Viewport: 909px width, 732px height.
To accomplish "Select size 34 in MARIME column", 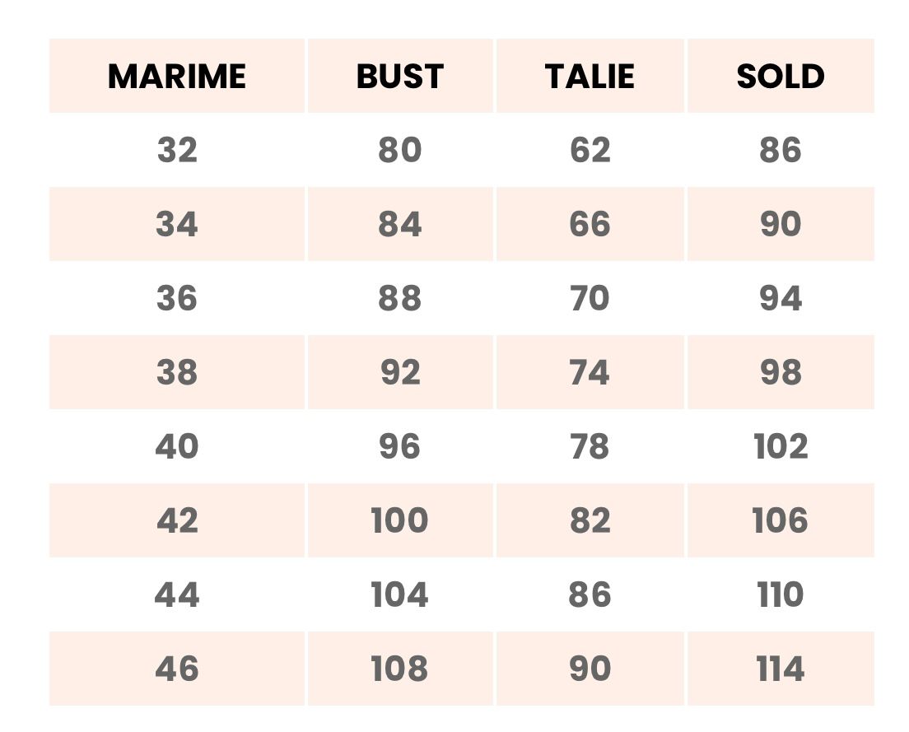I will [x=177, y=225].
